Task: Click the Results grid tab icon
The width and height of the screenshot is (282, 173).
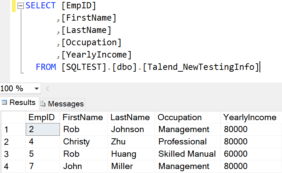Action: tap(5, 102)
